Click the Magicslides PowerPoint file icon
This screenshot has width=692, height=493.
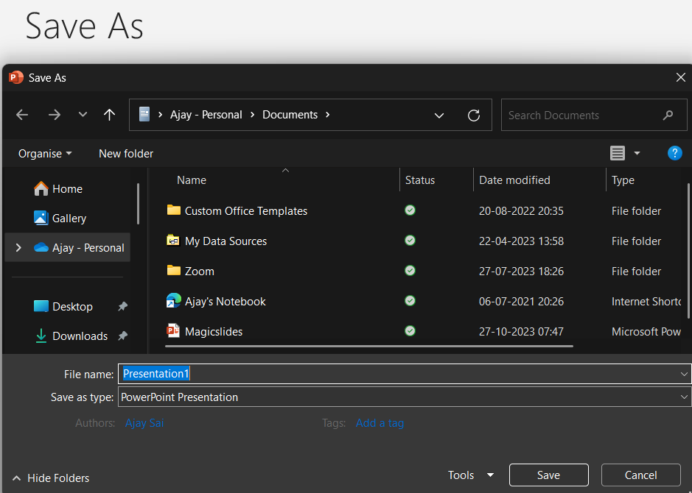[173, 331]
